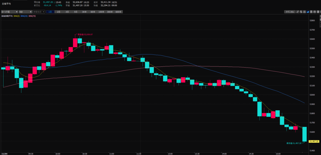321x155 pixels.
Task: Choose the 100本 bar count option
Action: click(x=101, y=12)
